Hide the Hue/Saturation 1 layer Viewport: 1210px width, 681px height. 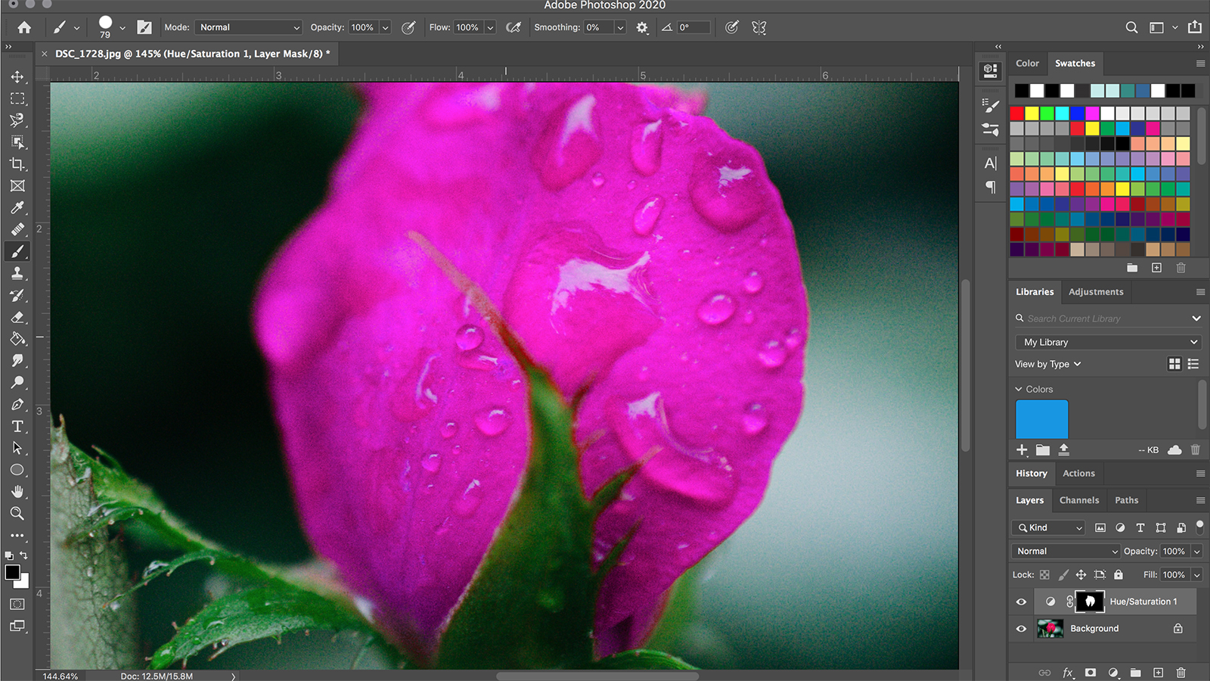click(1021, 602)
